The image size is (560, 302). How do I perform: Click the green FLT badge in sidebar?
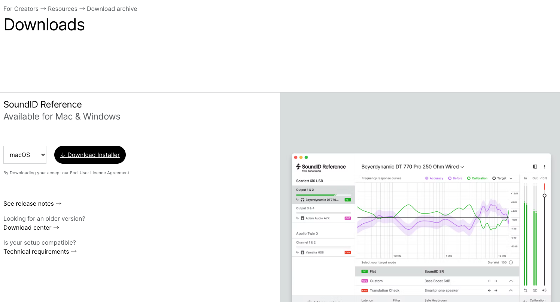348,200
